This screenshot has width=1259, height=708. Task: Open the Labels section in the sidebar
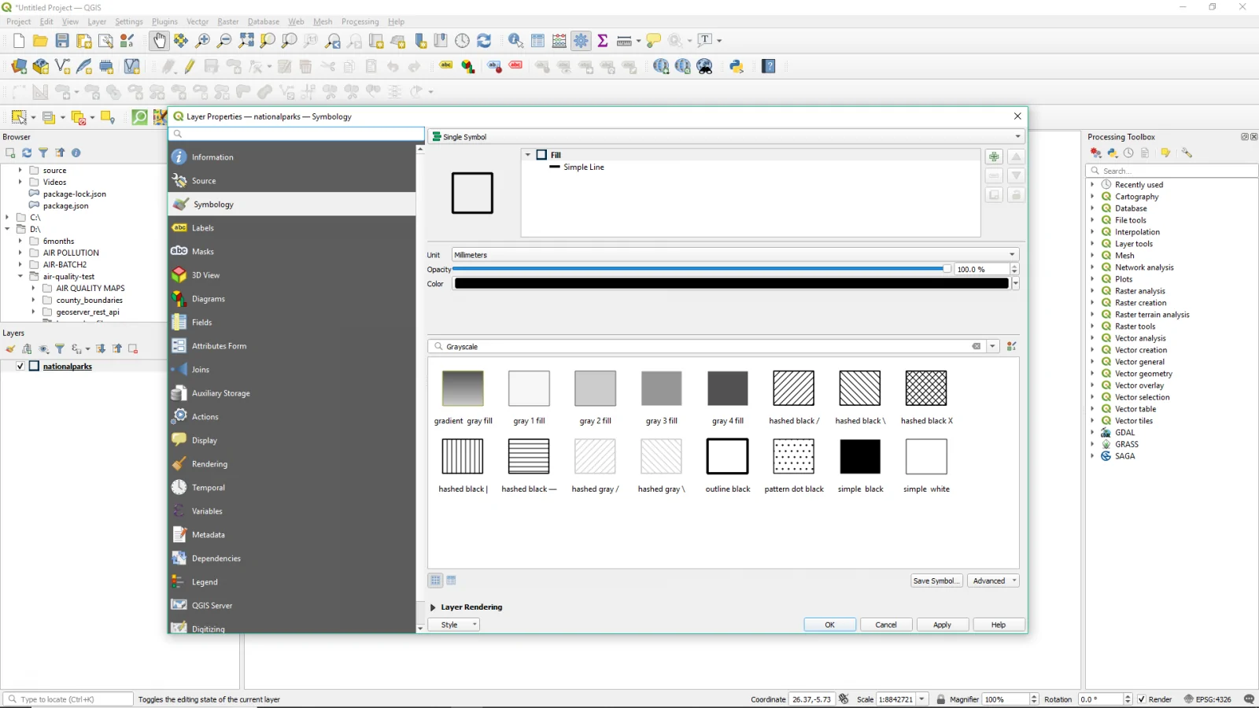(203, 228)
